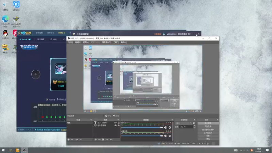Switch to 在线客服 tab in the 09 platform window
272x153 pixels.
(39, 33)
